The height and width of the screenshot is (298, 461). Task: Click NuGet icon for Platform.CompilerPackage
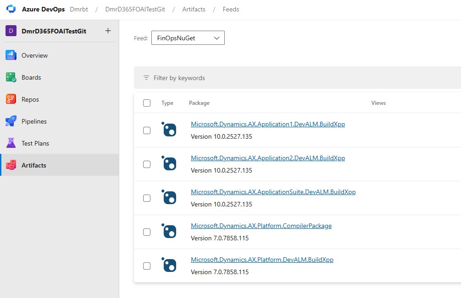[x=169, y=231]
